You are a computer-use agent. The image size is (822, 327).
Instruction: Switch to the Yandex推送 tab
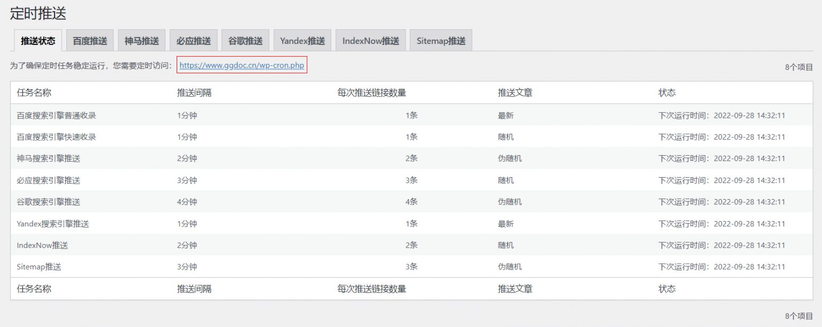click(302, 41)
